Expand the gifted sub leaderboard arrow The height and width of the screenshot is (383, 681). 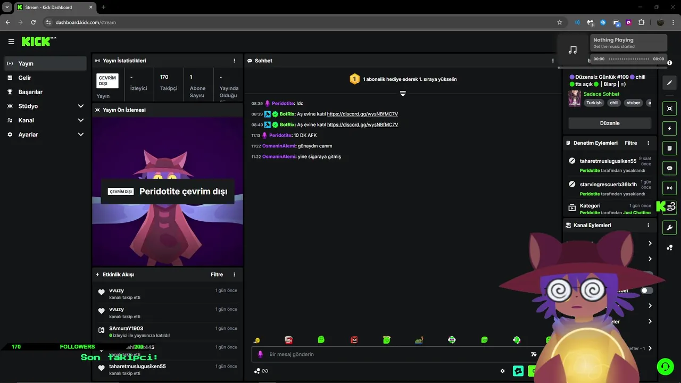tap(403, 94)
